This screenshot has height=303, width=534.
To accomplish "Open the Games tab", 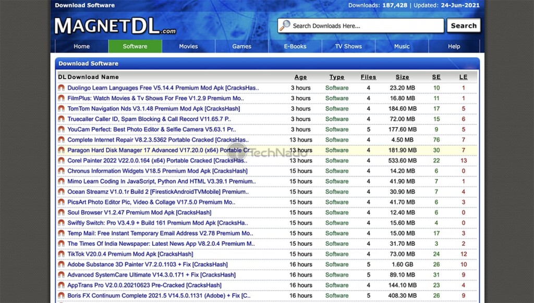I will [242, 46].
